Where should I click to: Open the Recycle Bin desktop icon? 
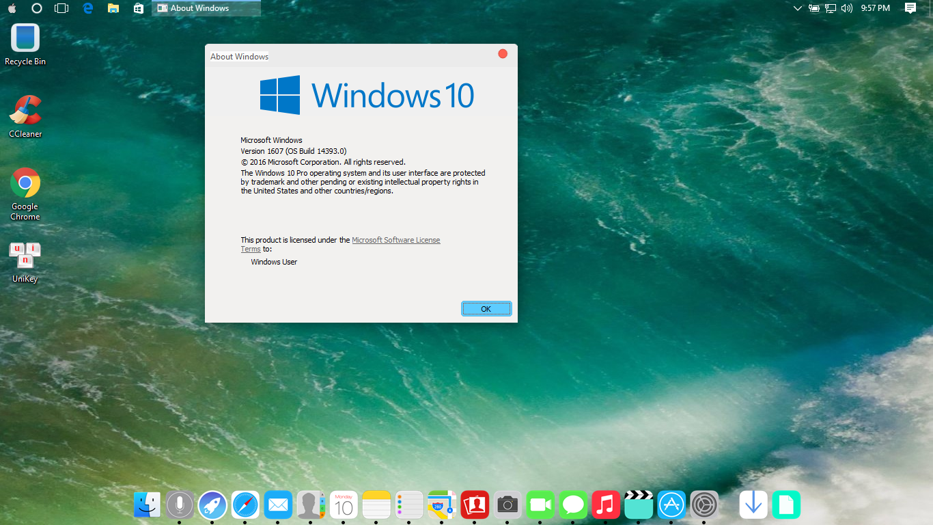point(25,44)
